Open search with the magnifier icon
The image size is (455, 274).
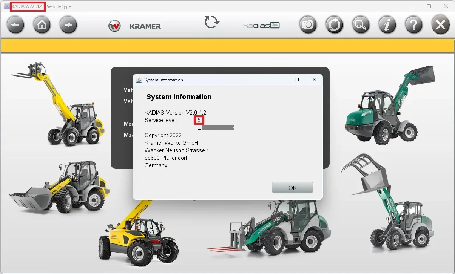coord(361,24)
